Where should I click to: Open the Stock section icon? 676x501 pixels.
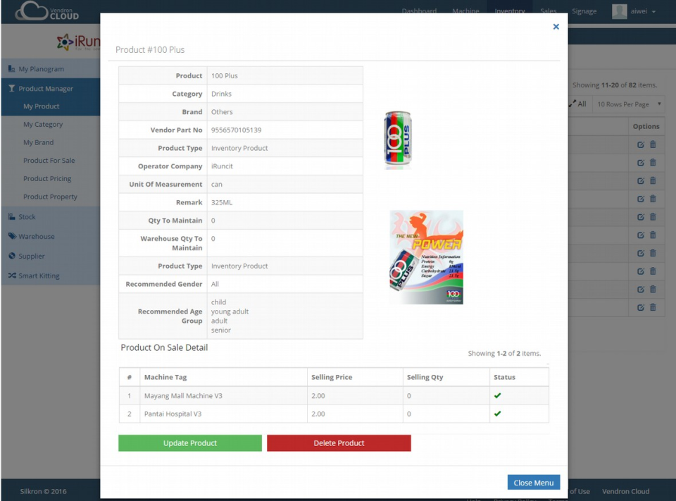coord(10,216)
